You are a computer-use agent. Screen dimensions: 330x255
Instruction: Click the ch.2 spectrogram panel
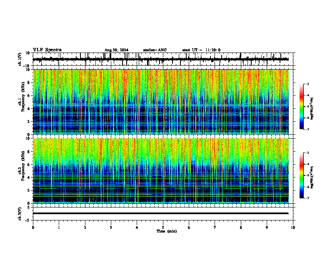(x=160, y=171)
